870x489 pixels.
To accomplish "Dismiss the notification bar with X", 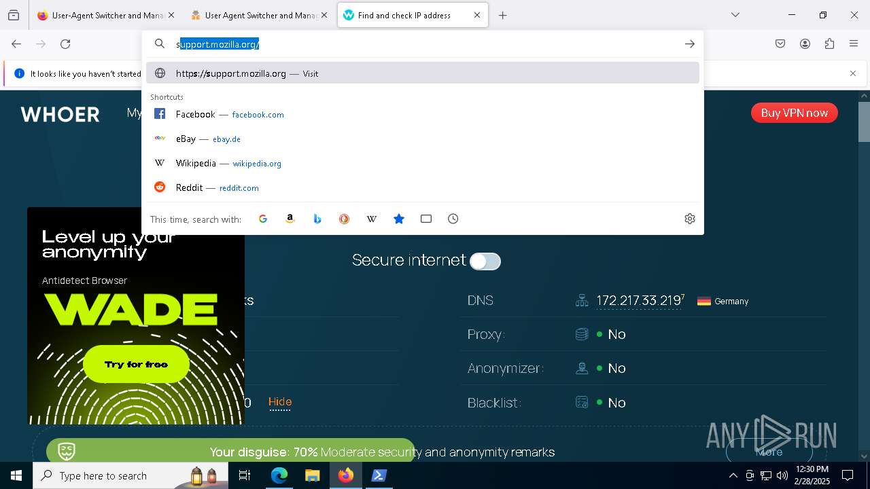I will [x=853, y=73].
